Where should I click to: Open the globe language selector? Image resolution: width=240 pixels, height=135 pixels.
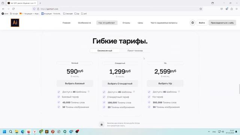point(192,22)
